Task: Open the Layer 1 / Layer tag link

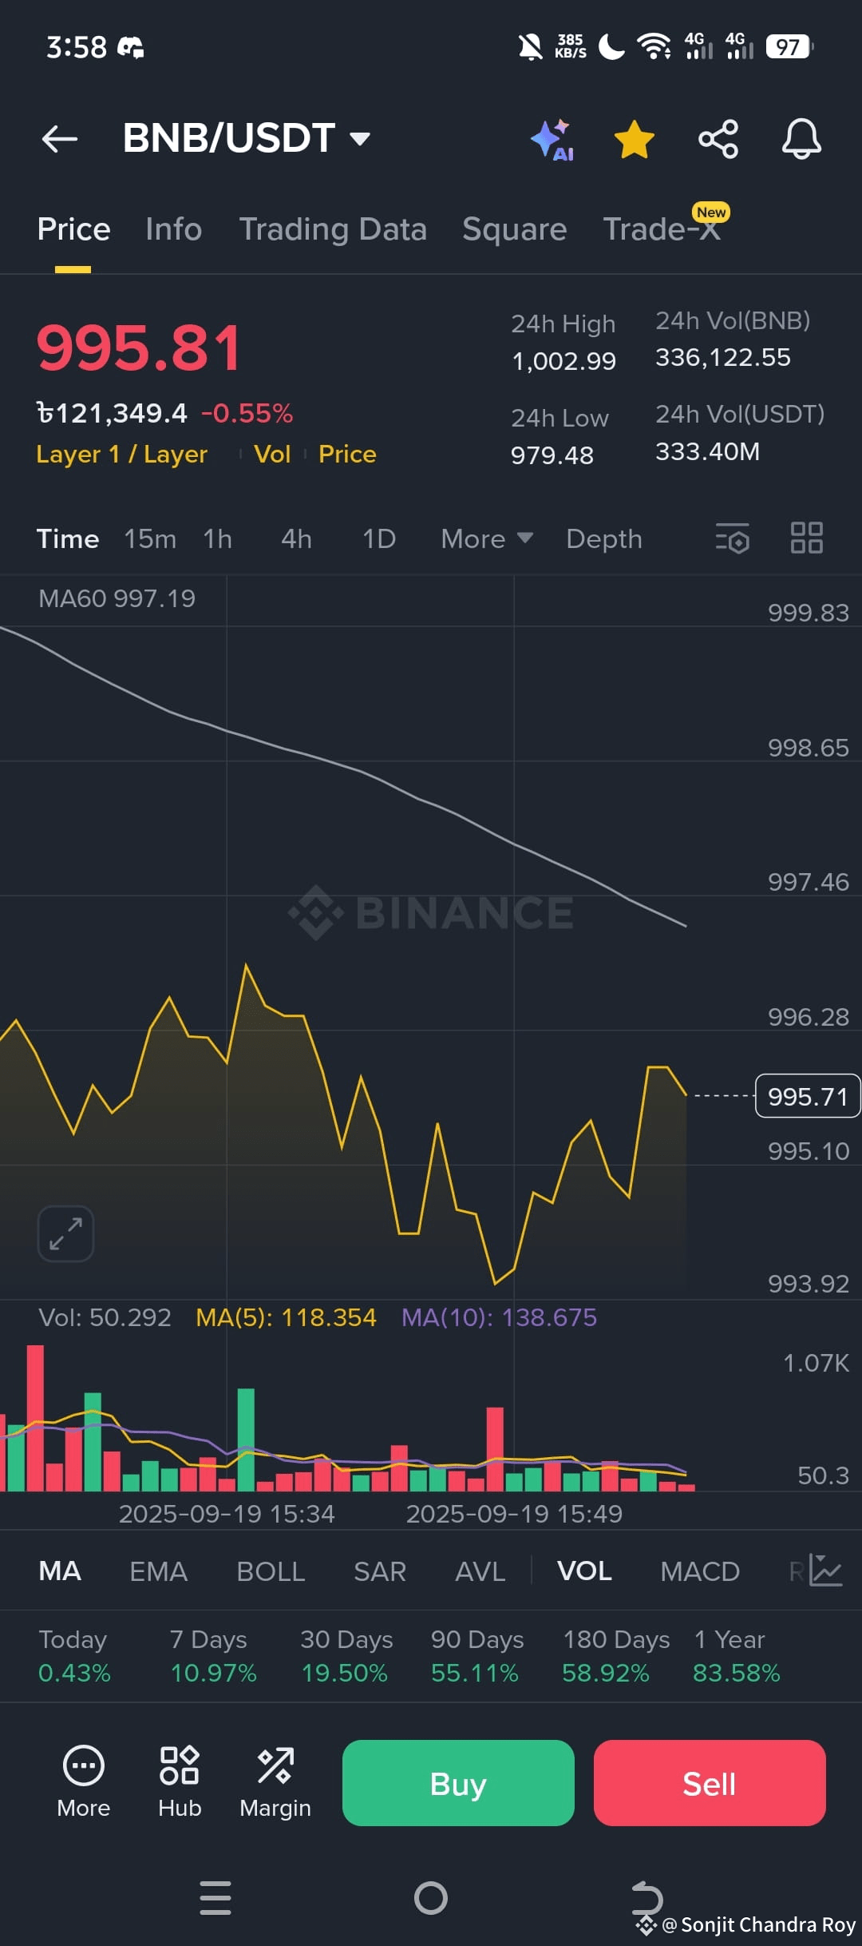Action: click(x=121, y=454)
